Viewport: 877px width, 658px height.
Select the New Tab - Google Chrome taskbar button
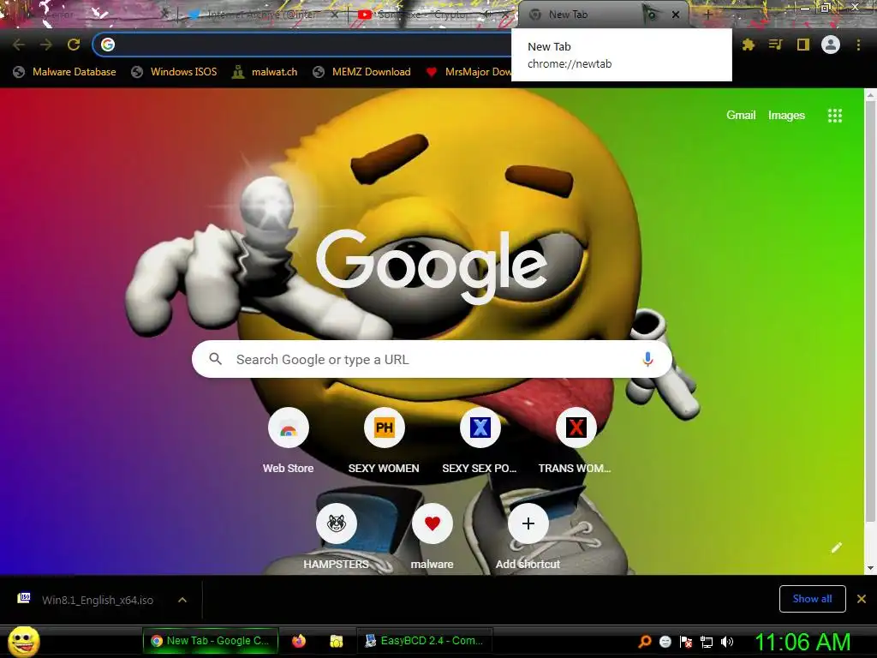coord(211,641)
